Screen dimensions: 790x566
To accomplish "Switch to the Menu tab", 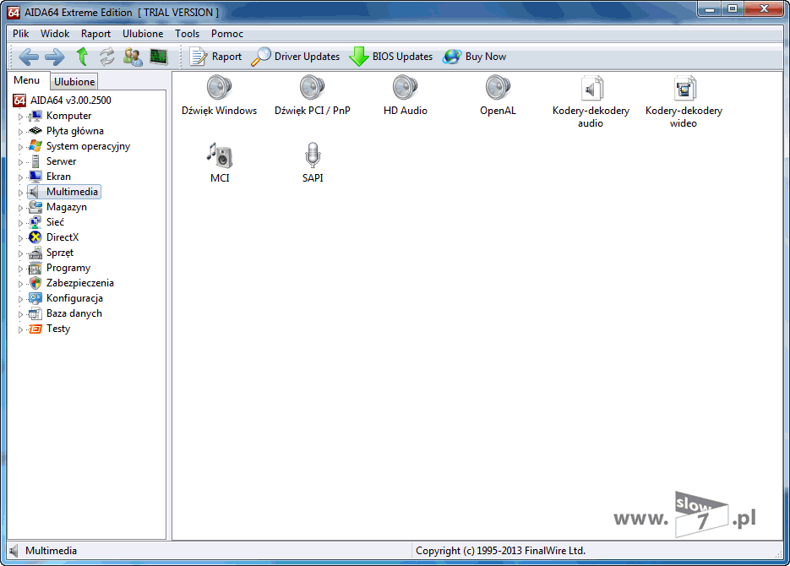I will click(27, 80).
